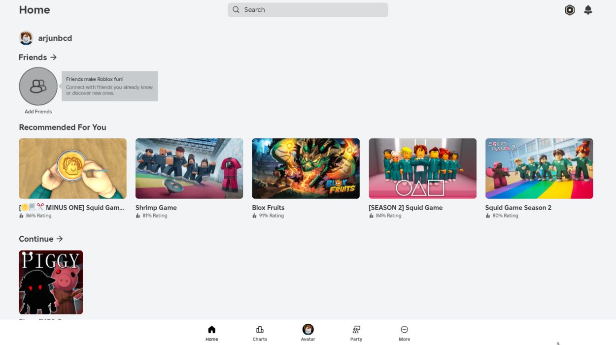Expand the Continue section arrow

click(x=60, y=239)
